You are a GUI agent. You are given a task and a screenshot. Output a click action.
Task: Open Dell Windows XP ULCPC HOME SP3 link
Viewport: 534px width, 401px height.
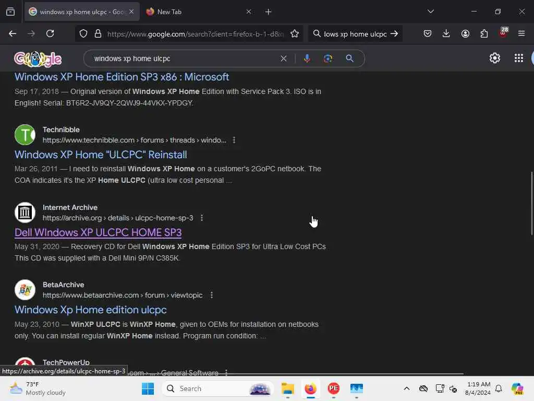tap(98, 232)
